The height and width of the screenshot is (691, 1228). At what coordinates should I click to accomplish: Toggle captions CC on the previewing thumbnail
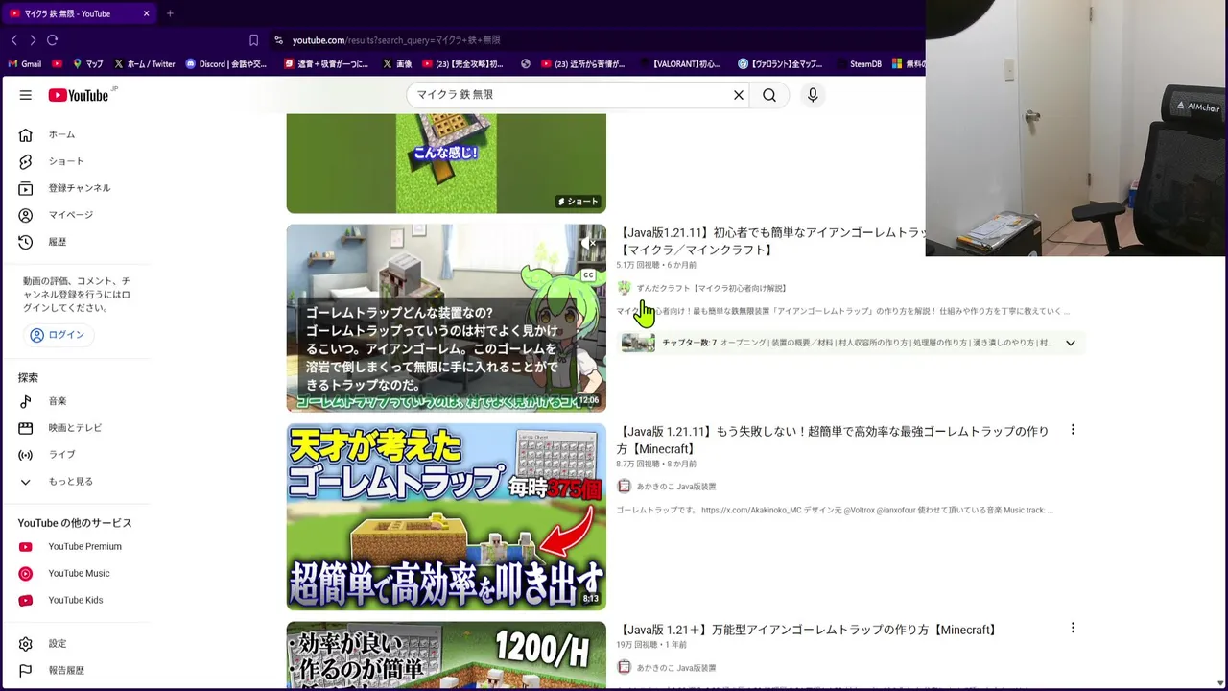coord(589,275)
